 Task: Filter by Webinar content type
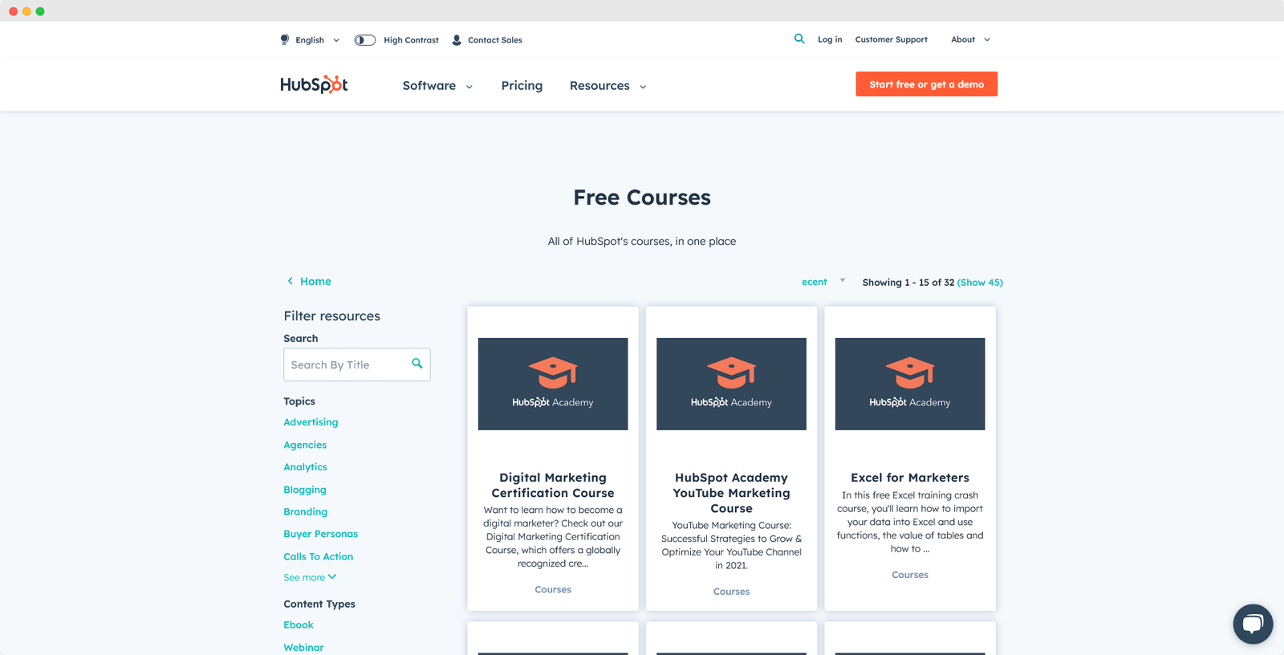[x=303, y=648]
